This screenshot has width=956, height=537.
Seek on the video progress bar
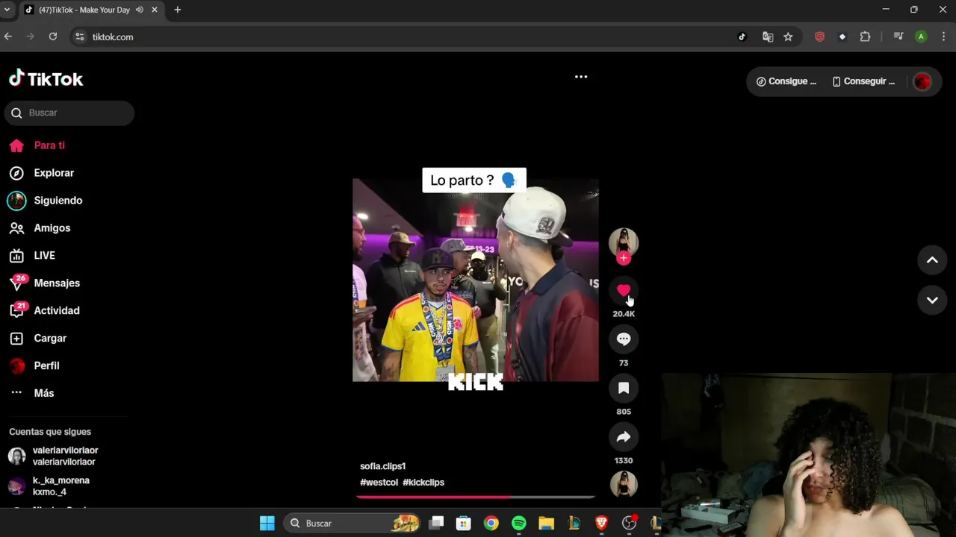[x=476, y=496]
